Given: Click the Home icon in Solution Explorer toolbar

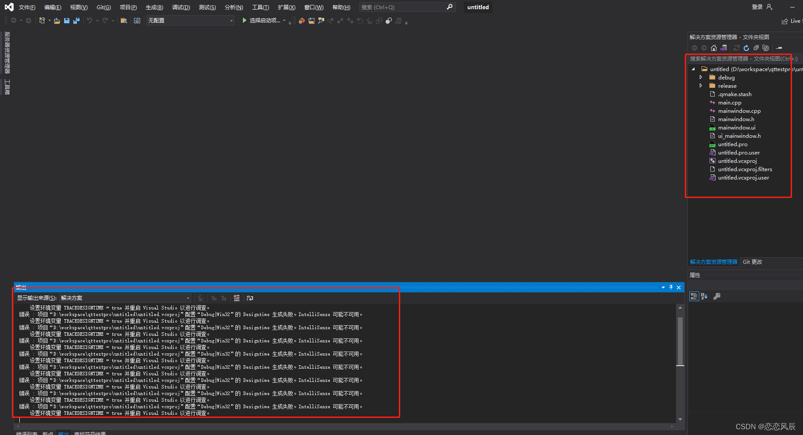Looking at the screenshot, I should click(x=714, y=48).
